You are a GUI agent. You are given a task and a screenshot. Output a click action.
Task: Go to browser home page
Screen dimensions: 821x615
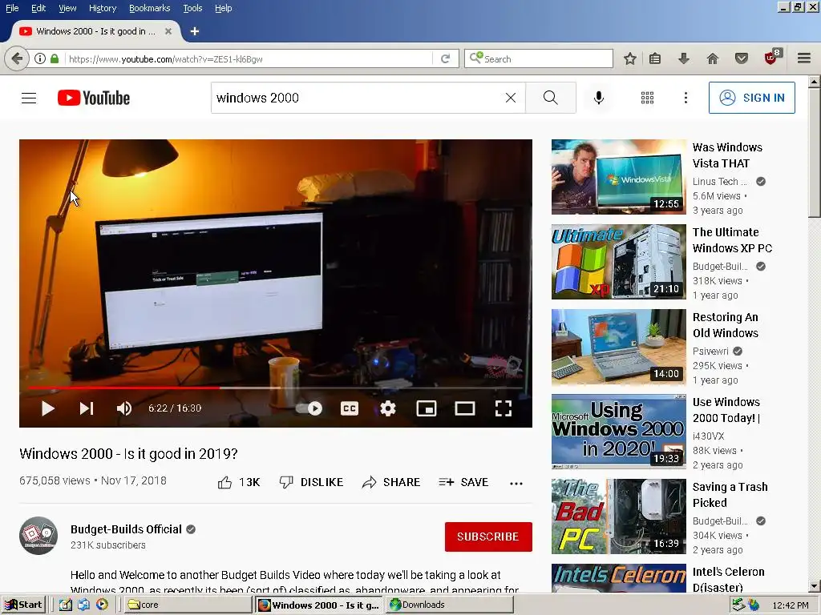tap(713, 58)
